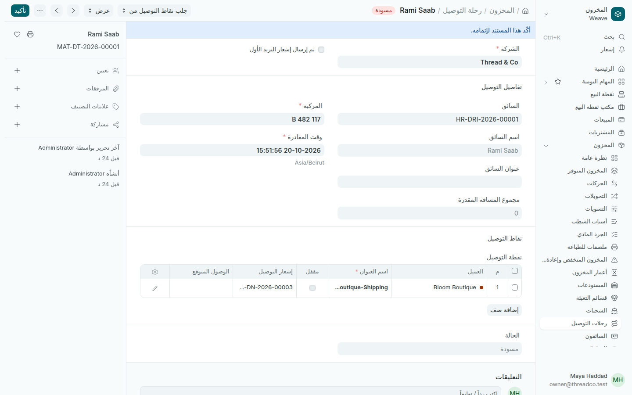Go to next document arrow
This screenshot has width=632, height=395.
tap(73, 11)
